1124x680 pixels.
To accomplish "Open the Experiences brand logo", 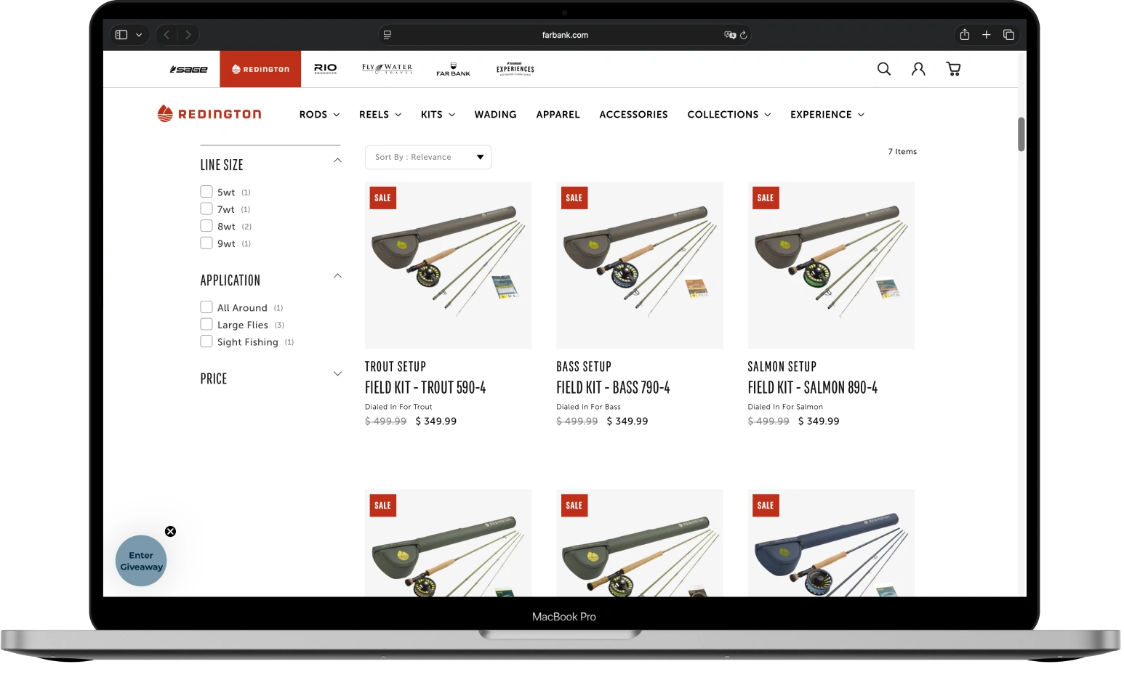I will click(x=515, y=69).
